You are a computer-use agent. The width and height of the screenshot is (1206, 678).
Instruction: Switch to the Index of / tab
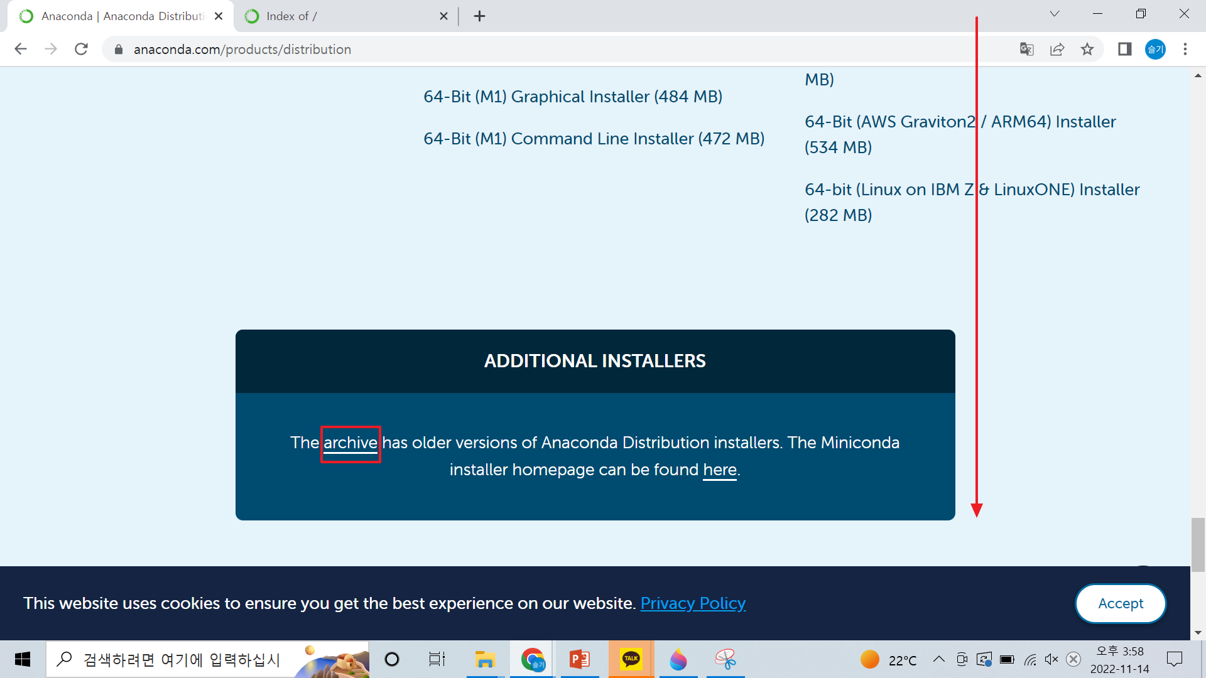coord(345,16)
